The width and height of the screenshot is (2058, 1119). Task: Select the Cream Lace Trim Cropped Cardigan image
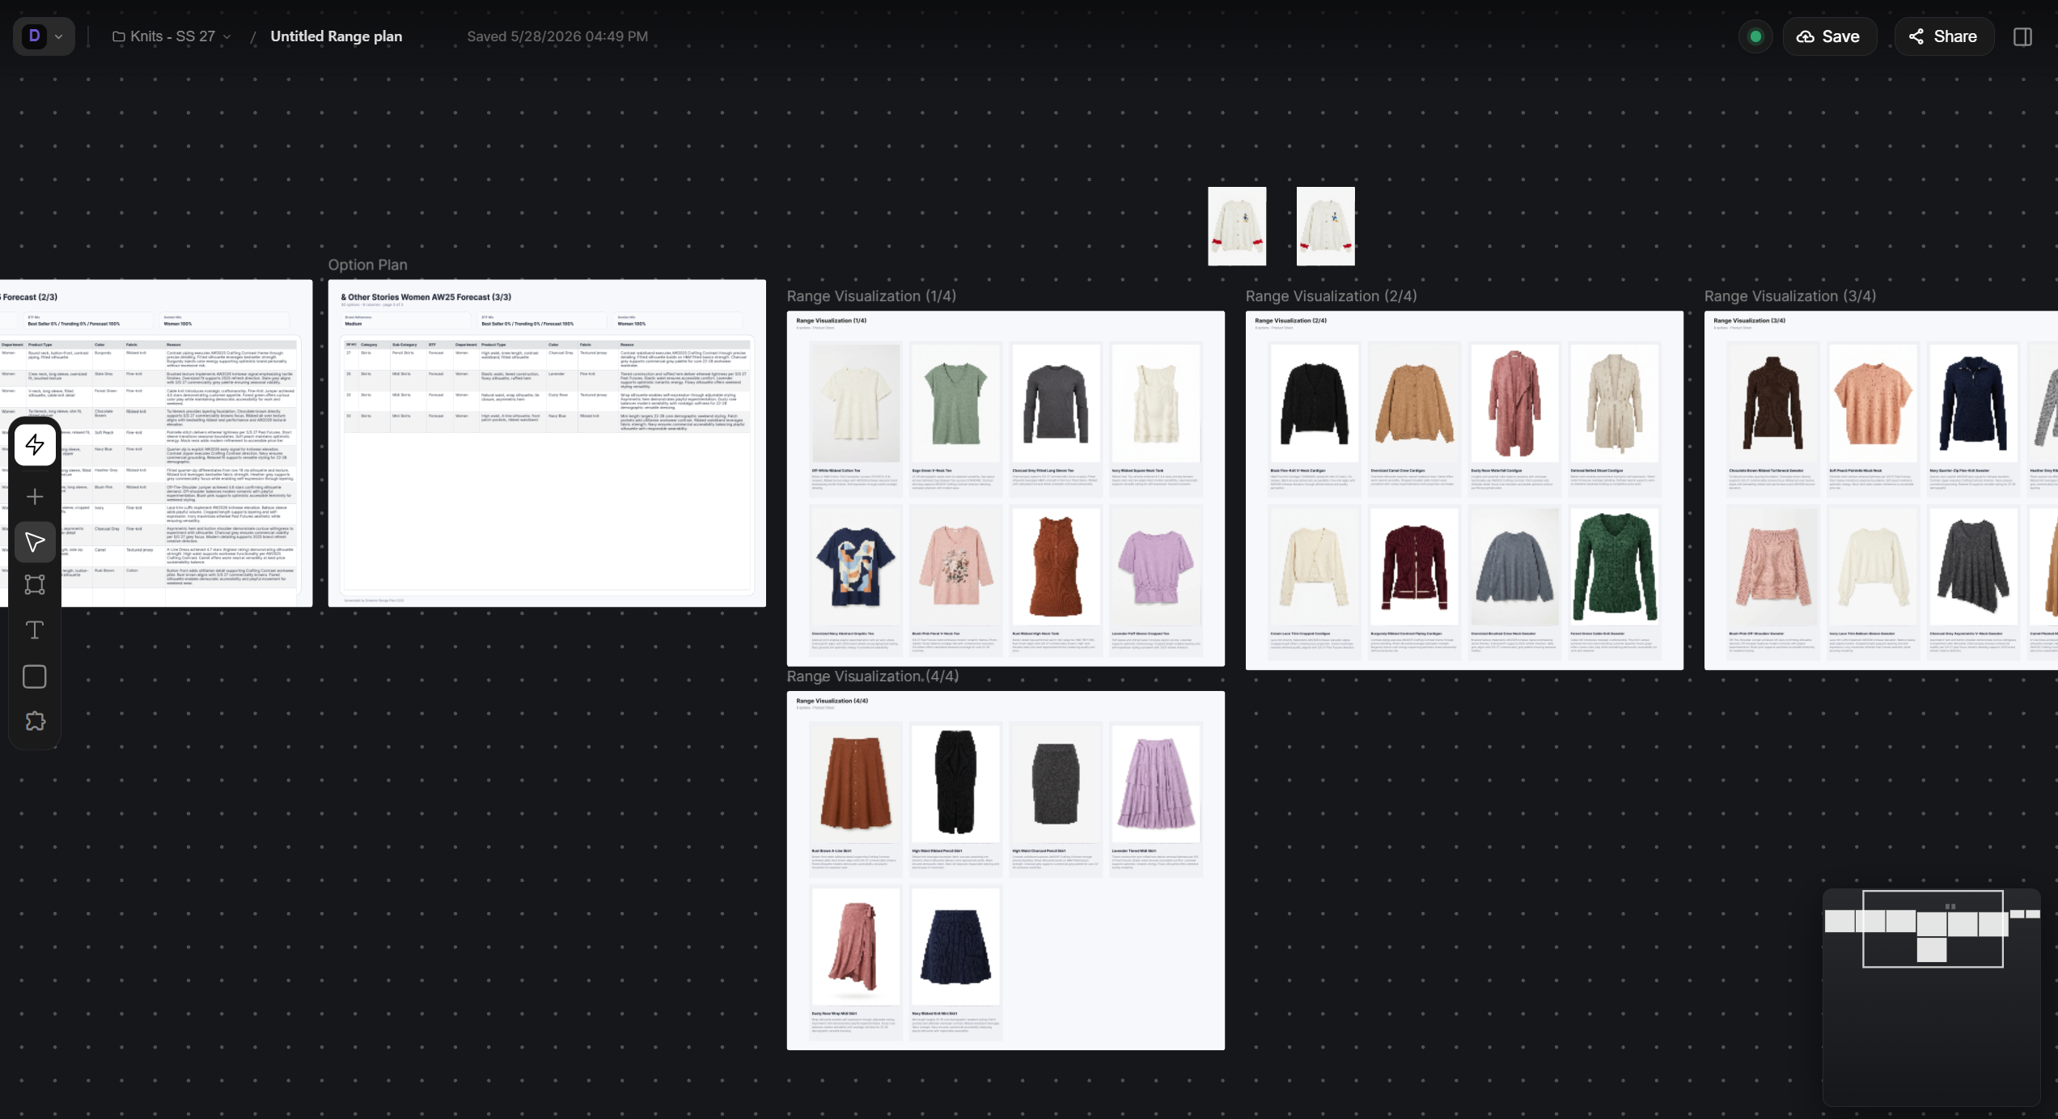(x=1314, y=566)
